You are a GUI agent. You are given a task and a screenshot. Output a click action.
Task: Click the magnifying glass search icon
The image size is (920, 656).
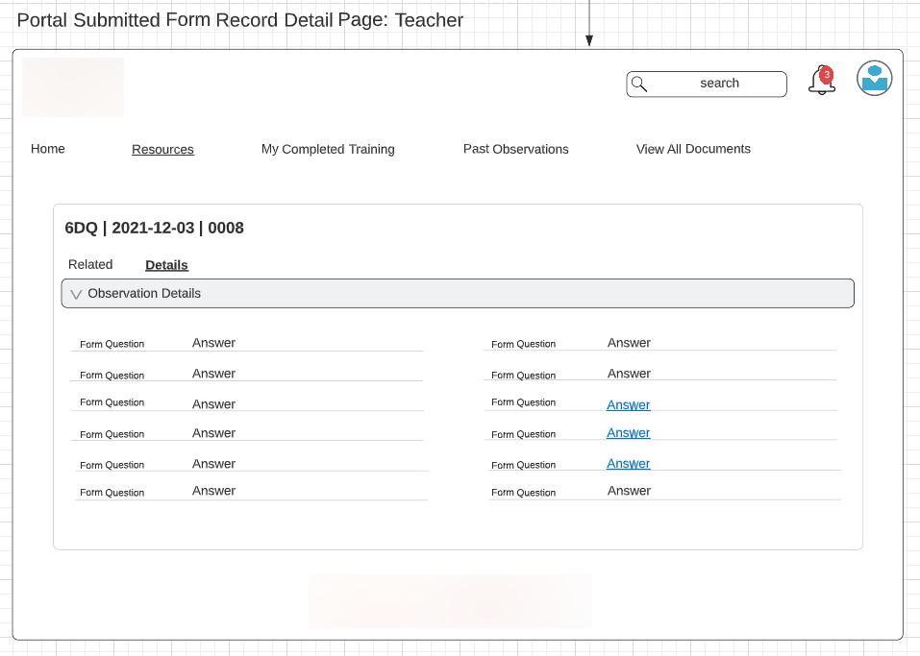639,85
